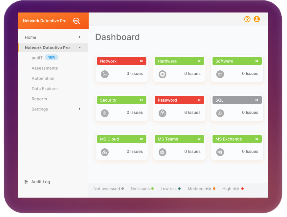This screenshot has height=217, width=287.
Task: Open the user account profile icon
Action: coord(256,19)
